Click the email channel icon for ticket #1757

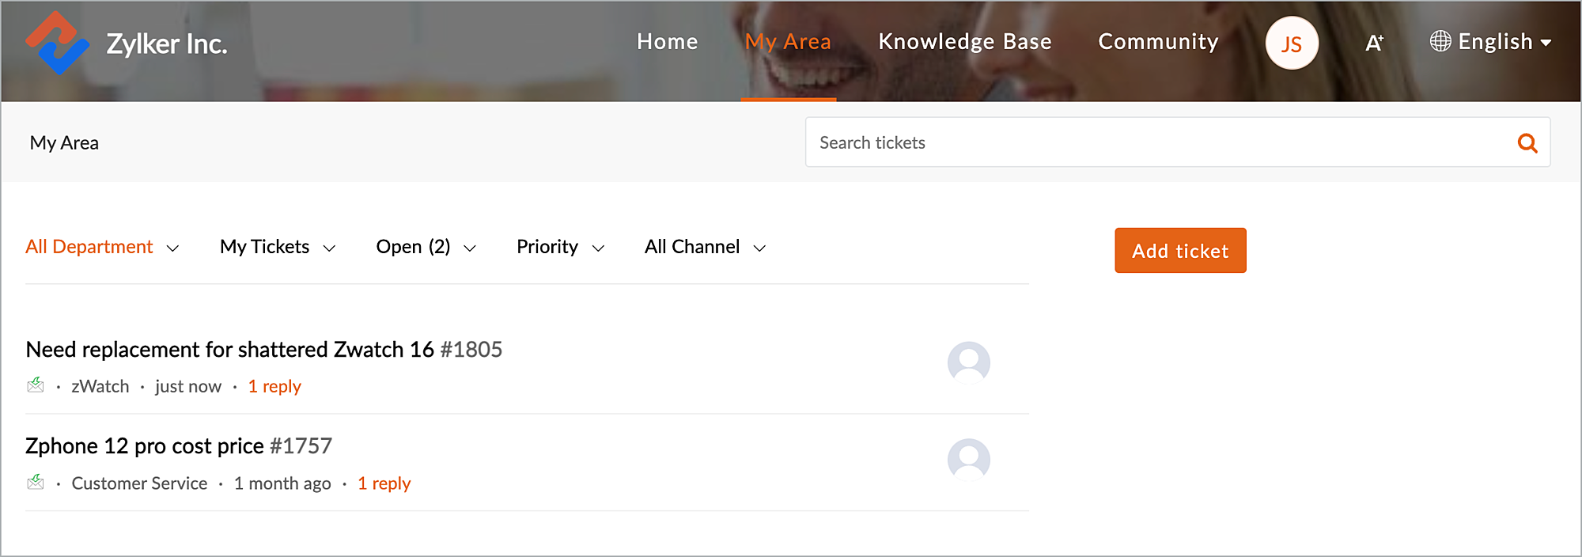(36, 482)
